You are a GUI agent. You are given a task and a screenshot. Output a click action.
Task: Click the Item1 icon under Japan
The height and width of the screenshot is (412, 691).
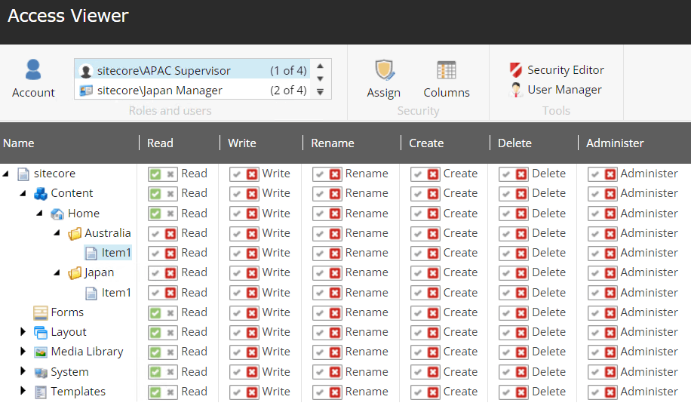(91, 293)
